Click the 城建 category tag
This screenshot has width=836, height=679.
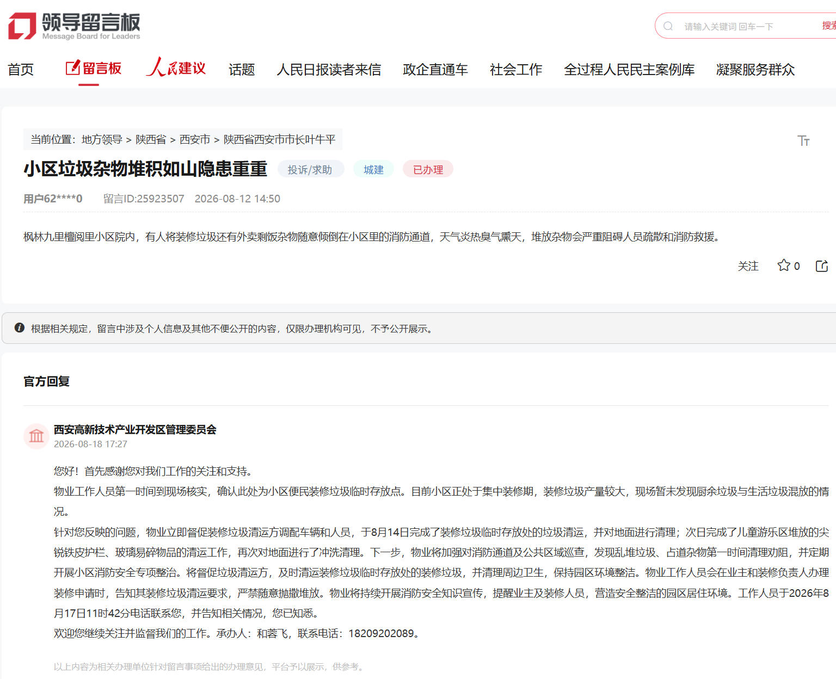click(373, 169)
